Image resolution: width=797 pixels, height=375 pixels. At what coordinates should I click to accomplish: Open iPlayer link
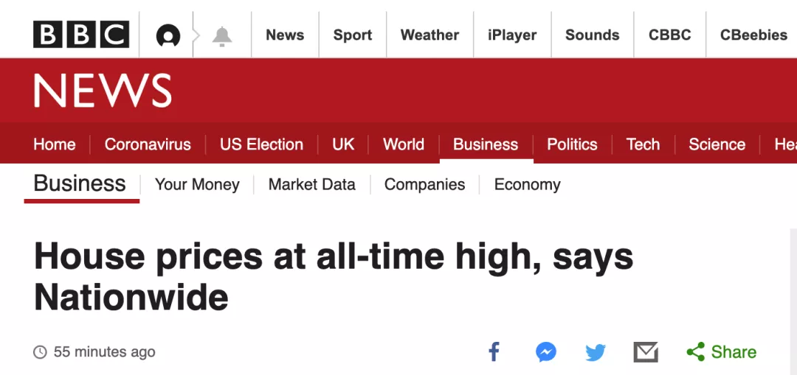point(512,35)
